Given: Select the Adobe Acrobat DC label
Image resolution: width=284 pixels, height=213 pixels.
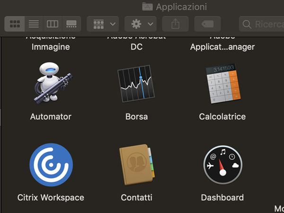Looking at the screenshot, I should tap(137, 44).
